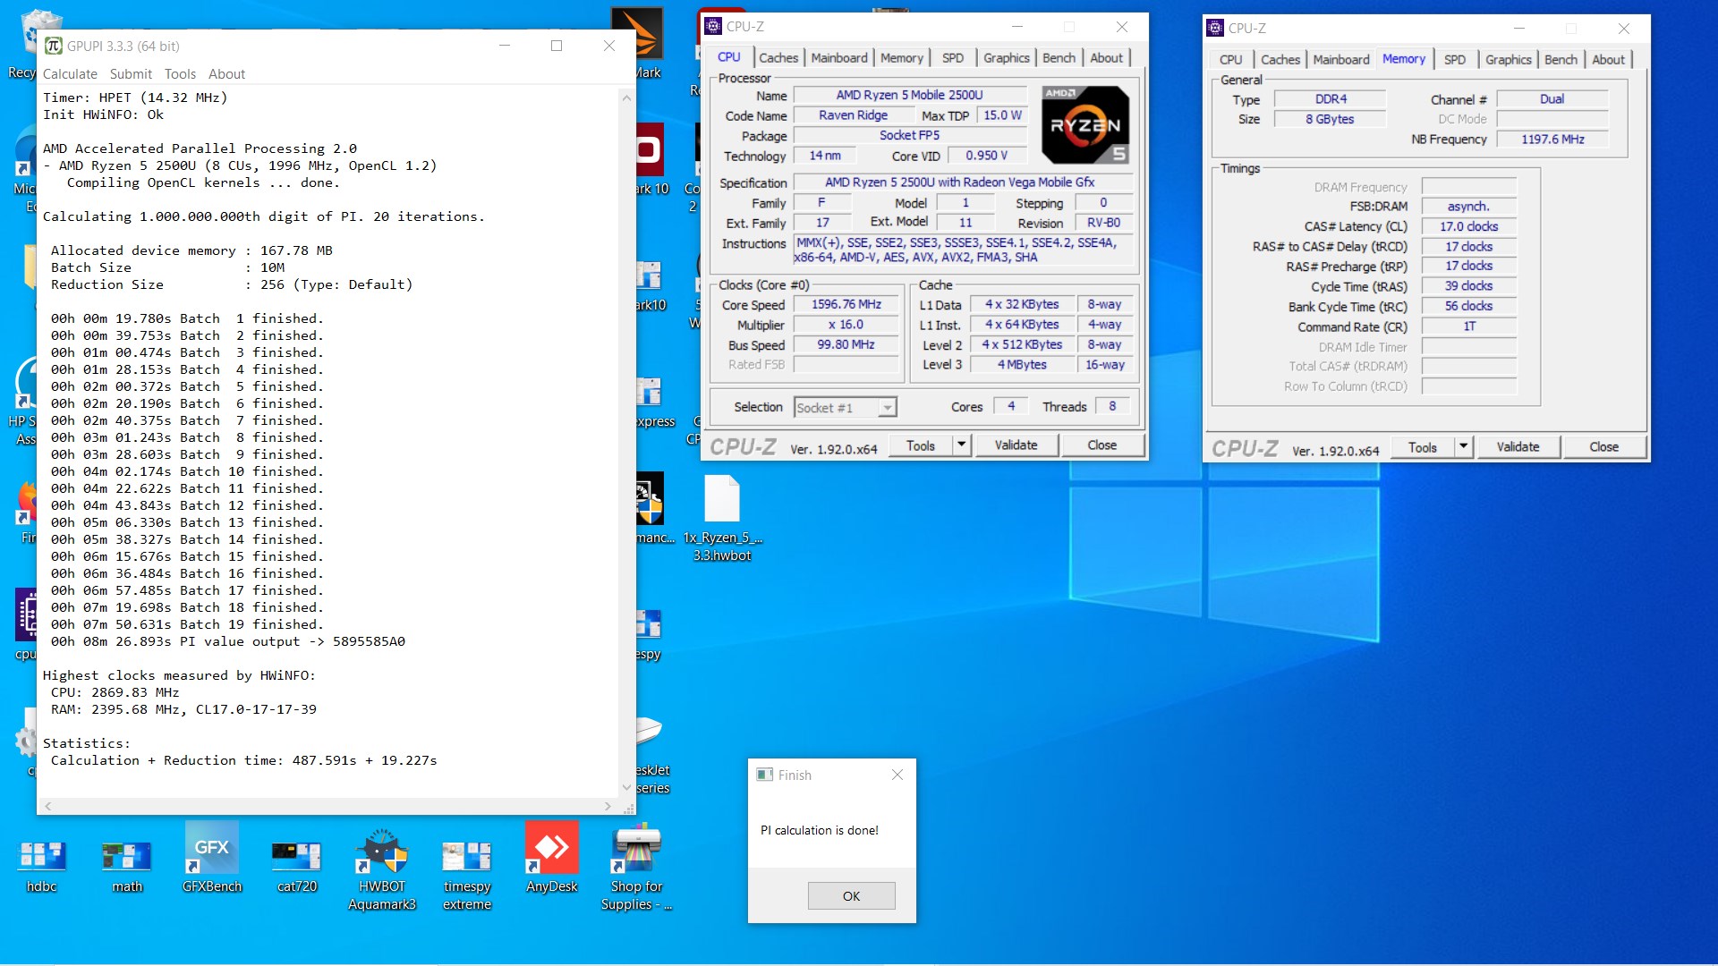Viewport: 1718px width, 966px height.
Task: Launch GFXBench from the desktop
Action: coord(212,858)
